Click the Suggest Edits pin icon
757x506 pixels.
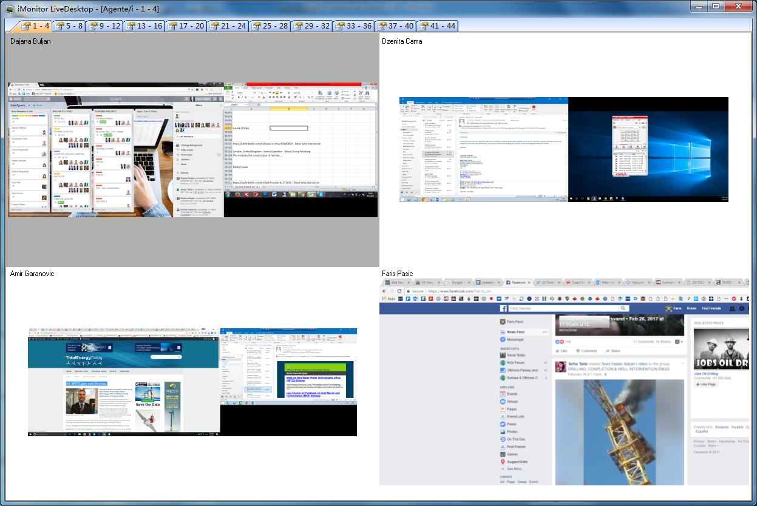(x=503, y=461)
